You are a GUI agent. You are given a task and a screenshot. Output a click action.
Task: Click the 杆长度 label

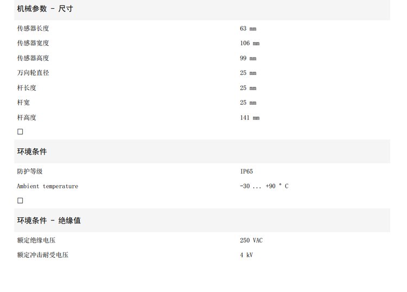coord(27,88)
